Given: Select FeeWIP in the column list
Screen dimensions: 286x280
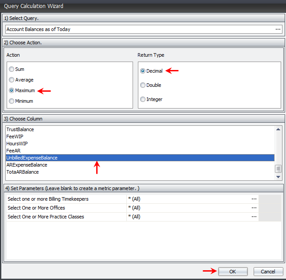Looking at the screenshot, I should click(x=15, y=136).
